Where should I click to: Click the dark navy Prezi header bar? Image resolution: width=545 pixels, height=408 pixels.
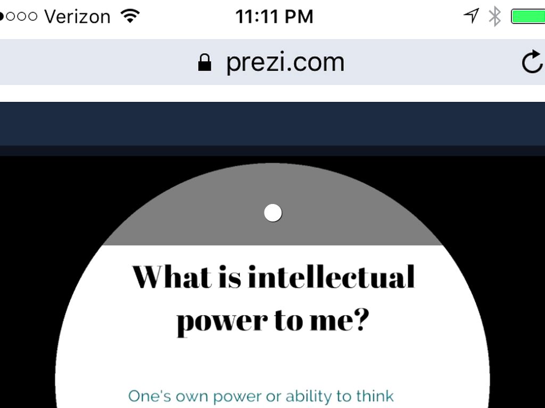tap(272, 123)
